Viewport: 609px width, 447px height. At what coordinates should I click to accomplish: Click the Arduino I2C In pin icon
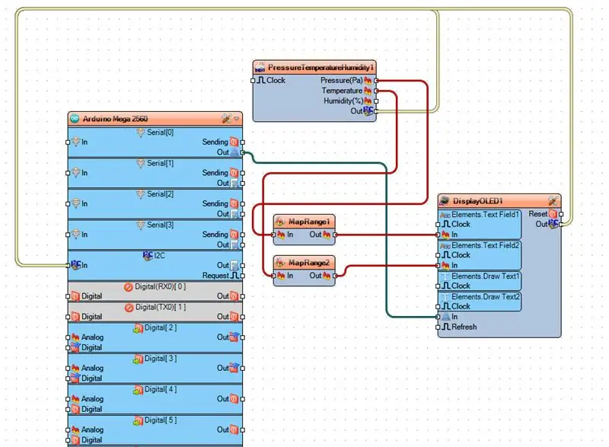(x=75, y=265)
